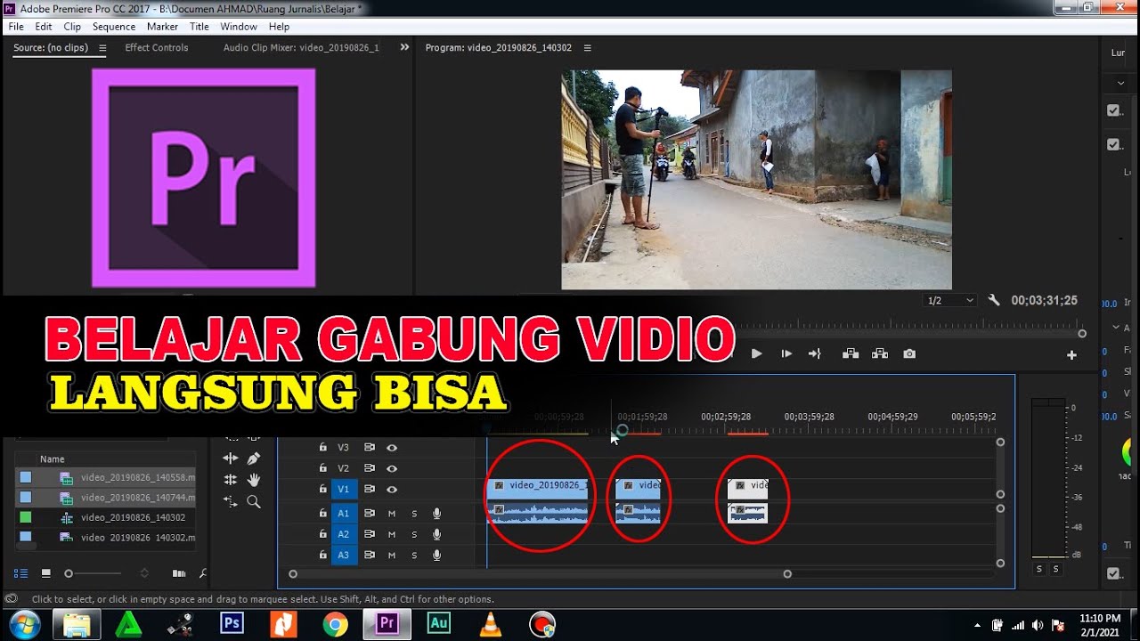Open the Sequence menu
Screen dimensions: 1140x641
pos(114,27)
